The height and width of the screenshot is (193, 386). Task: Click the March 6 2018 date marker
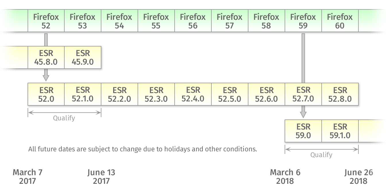285,177
